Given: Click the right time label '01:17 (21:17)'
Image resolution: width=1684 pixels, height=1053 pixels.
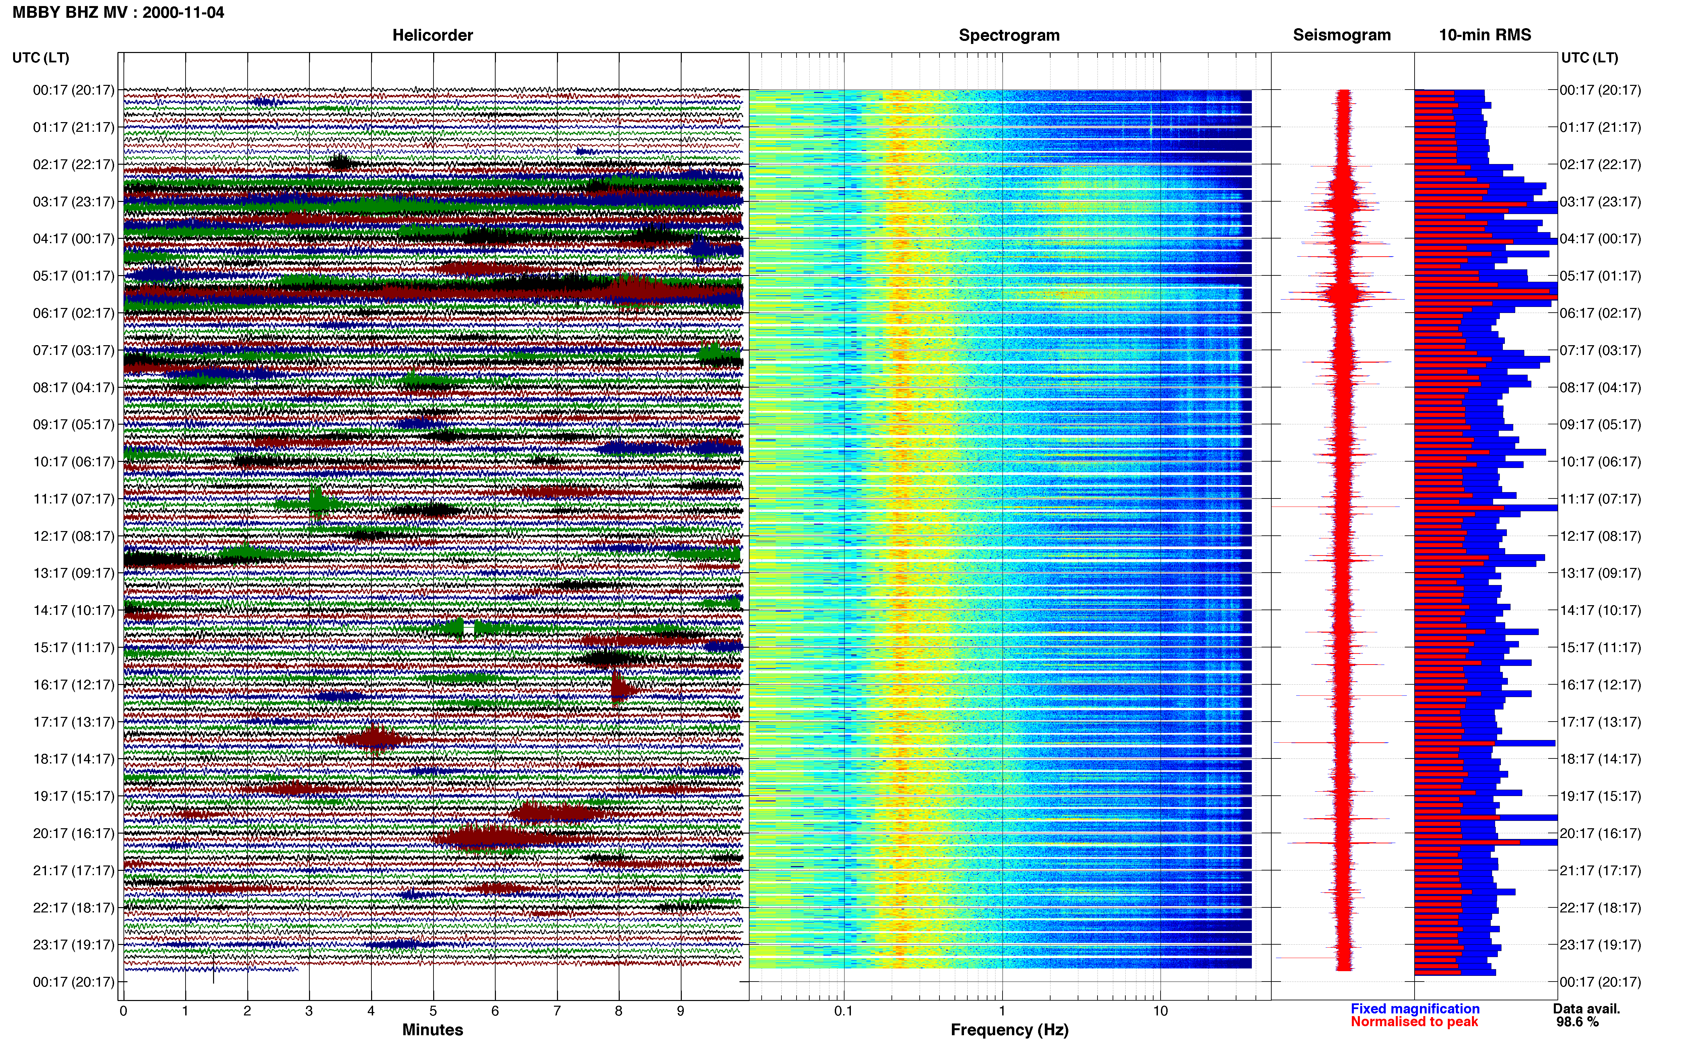Looking at the screenshot, I should [x=1600, y=127].
